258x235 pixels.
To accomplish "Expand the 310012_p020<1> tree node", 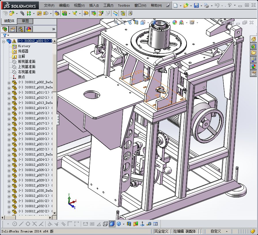I will 9,140.
